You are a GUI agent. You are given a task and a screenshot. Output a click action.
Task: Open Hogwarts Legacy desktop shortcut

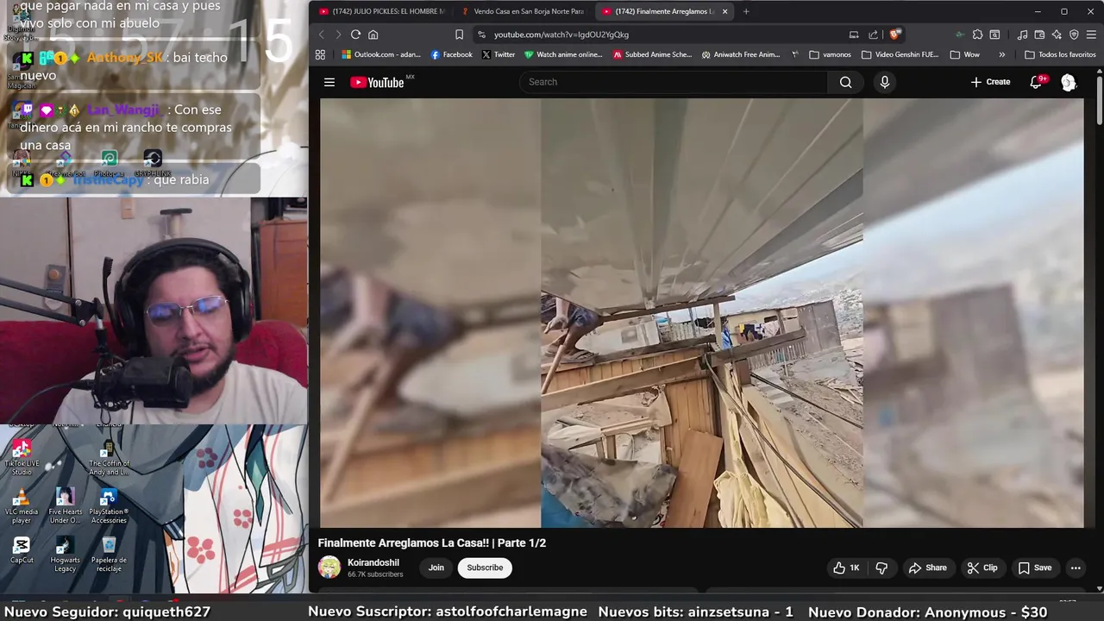coord(65,555)
